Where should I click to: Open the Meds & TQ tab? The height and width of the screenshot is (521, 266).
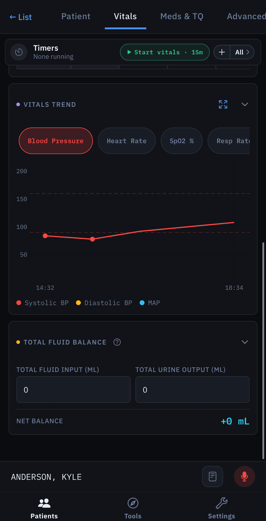(182, 16)
